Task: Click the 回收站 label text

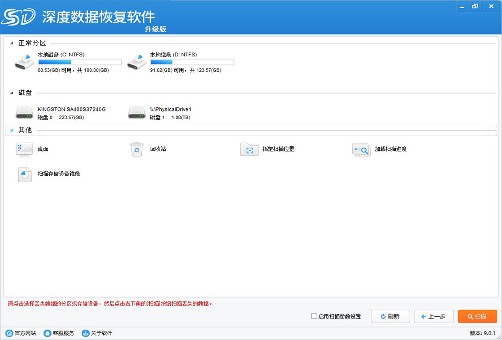Action: [158, 149]
